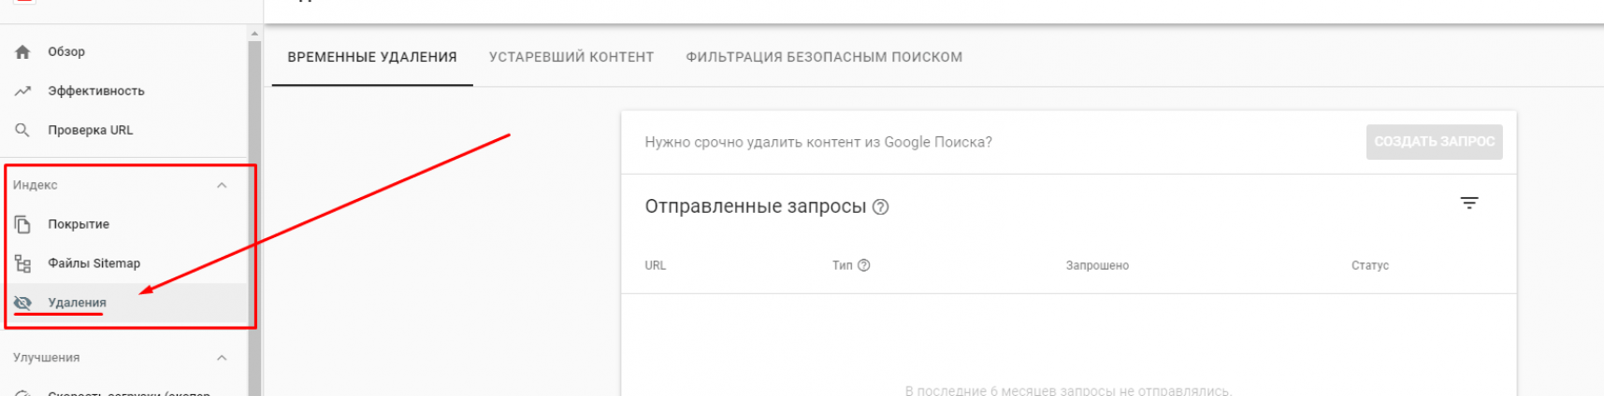Open Обзор in the sidebar
This screenshot has width=1604, height=396.
tap(66, 52)
